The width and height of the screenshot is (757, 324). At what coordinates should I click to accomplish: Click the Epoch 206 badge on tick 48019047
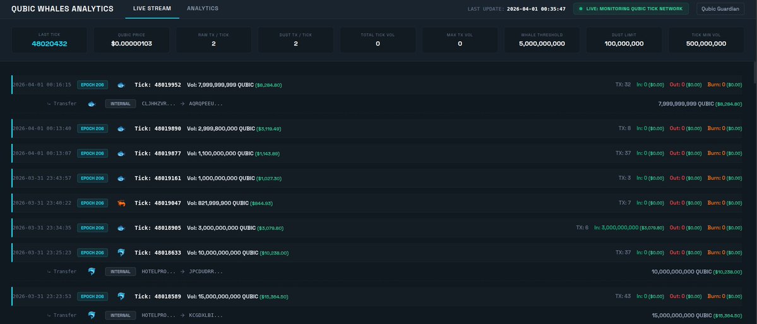[x=92, y=203]
